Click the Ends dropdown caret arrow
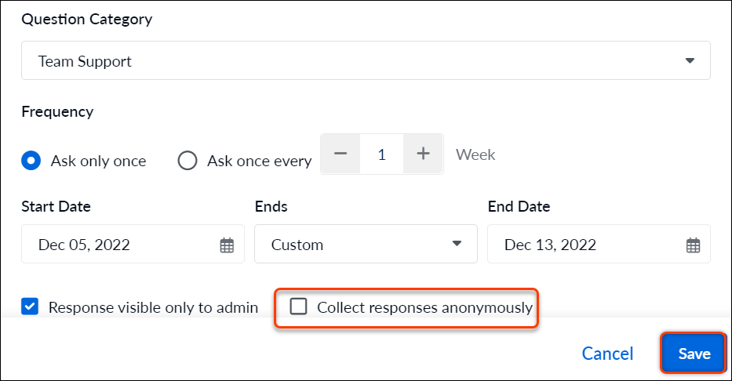 457,244
